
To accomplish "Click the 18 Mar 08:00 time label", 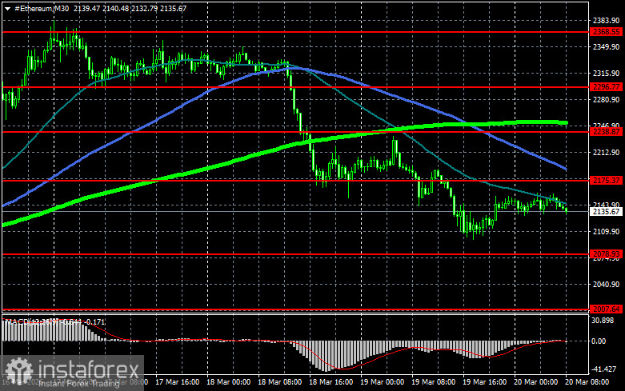I will point(280,382).
